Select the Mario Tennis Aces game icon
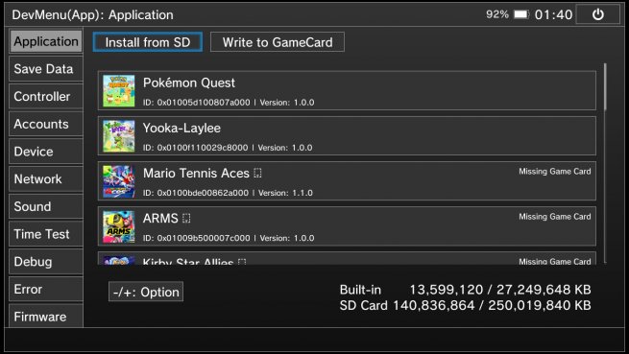The image size is (629, 354). click(x=119, y=181)
